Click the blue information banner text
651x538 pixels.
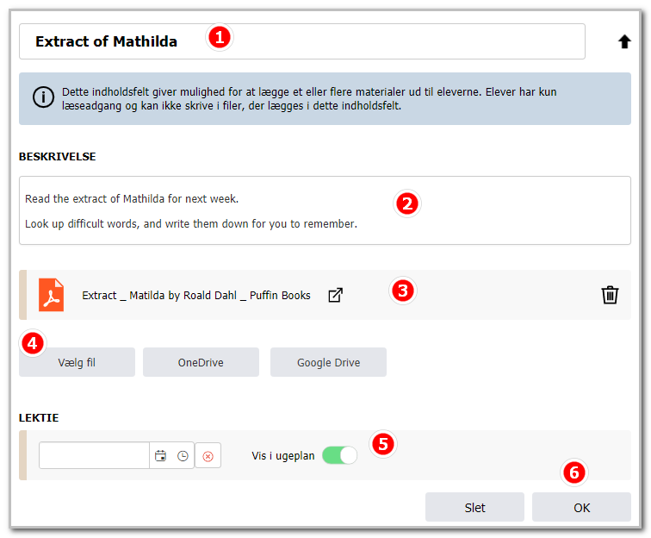(x=309, y=98)
